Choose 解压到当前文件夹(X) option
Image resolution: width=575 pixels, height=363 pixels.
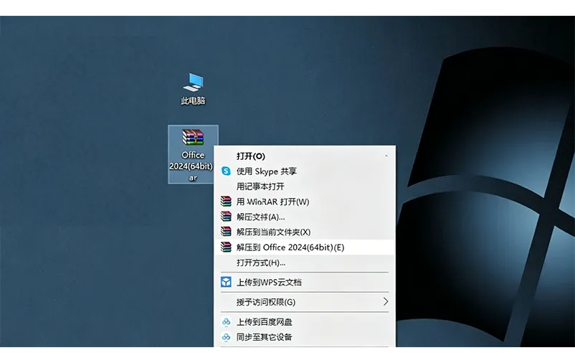[x=305, y=232]
